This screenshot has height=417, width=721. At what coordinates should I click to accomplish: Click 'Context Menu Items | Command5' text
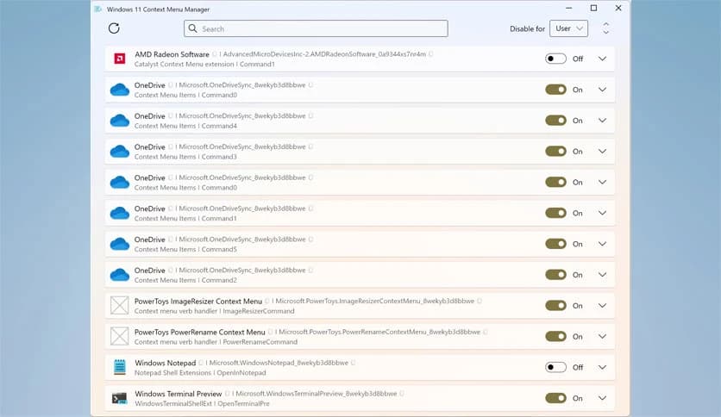(x=185, y=249)
